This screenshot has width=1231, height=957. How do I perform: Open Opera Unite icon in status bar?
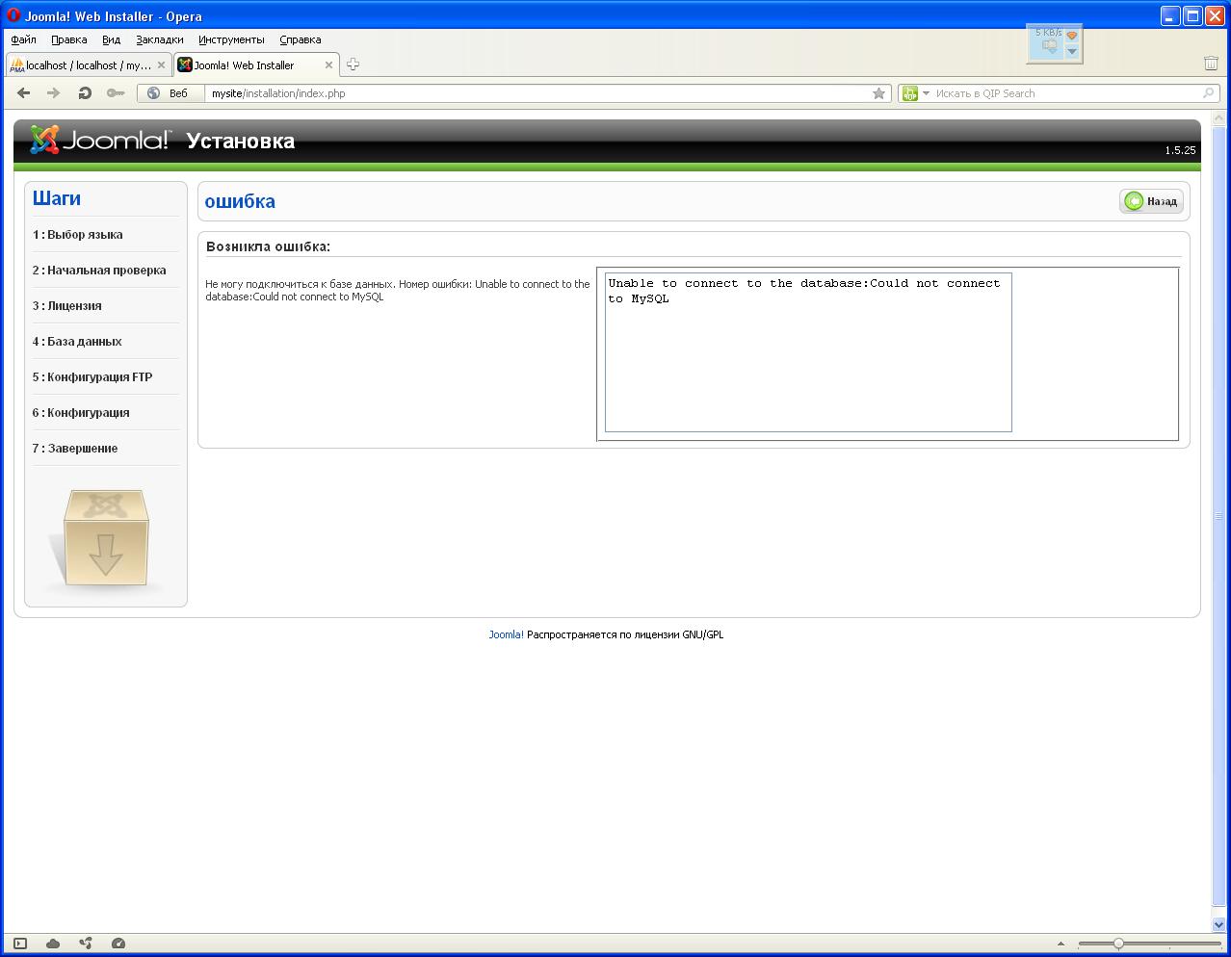[x=86, y=944]
